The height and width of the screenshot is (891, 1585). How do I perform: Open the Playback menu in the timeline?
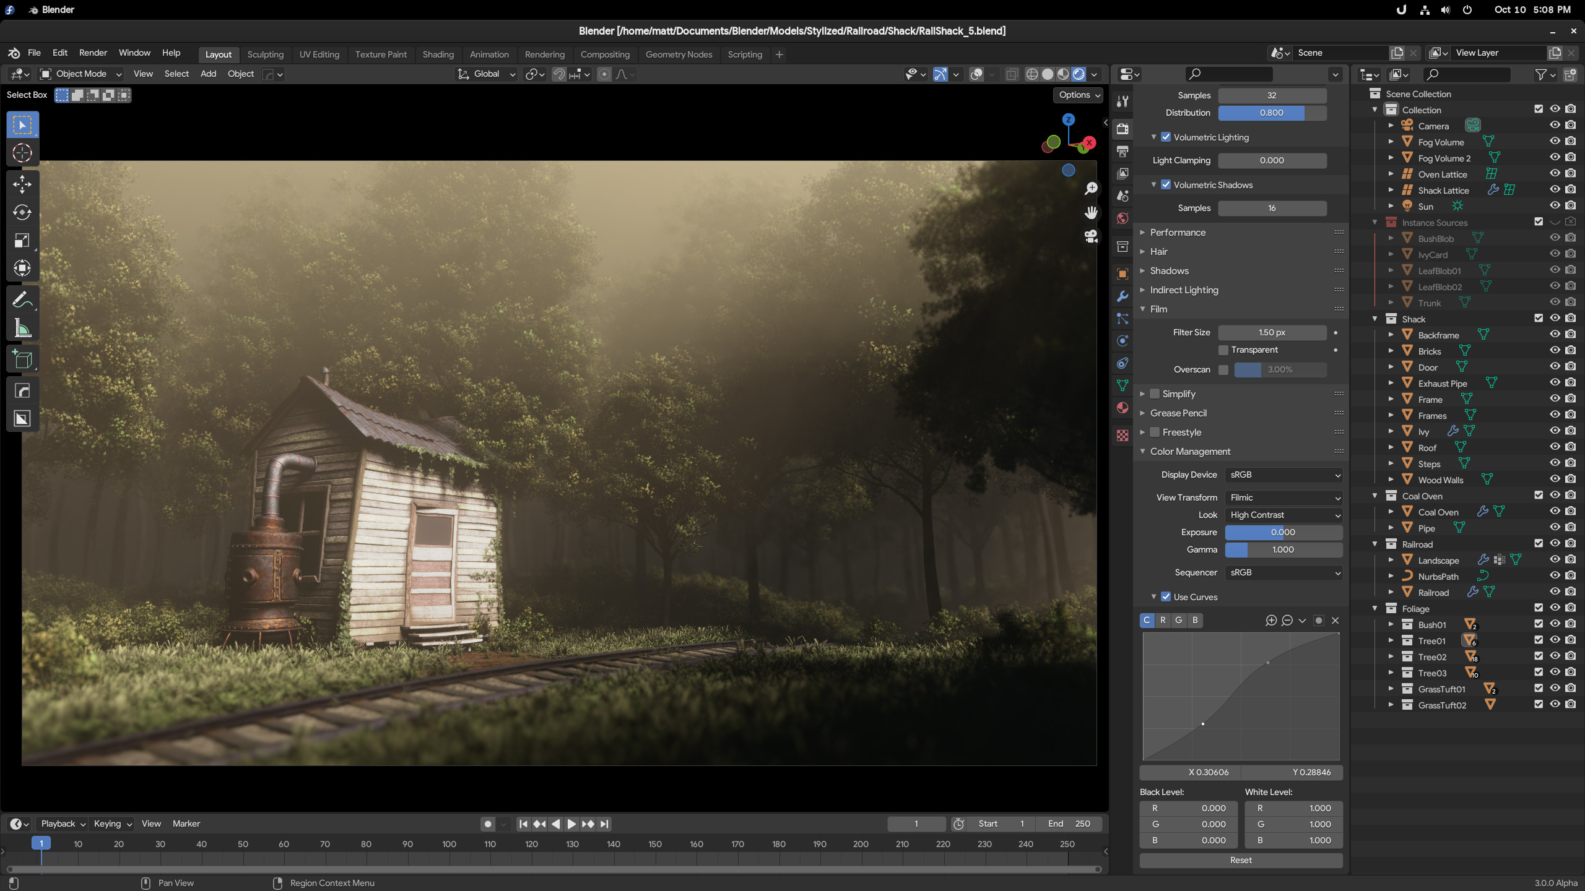click(63, 824)
